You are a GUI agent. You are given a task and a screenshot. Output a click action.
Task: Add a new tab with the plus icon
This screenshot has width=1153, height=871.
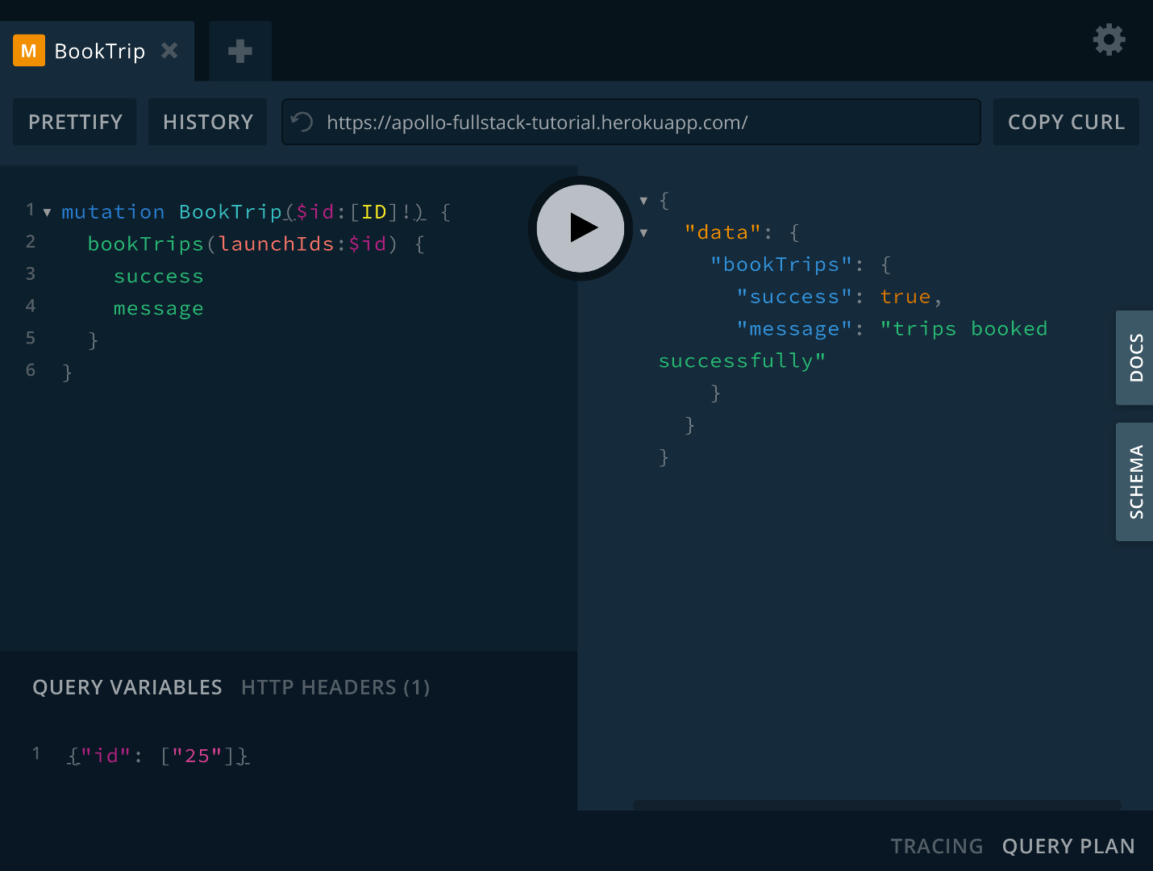pyautogui.click(x=240, y=51)
